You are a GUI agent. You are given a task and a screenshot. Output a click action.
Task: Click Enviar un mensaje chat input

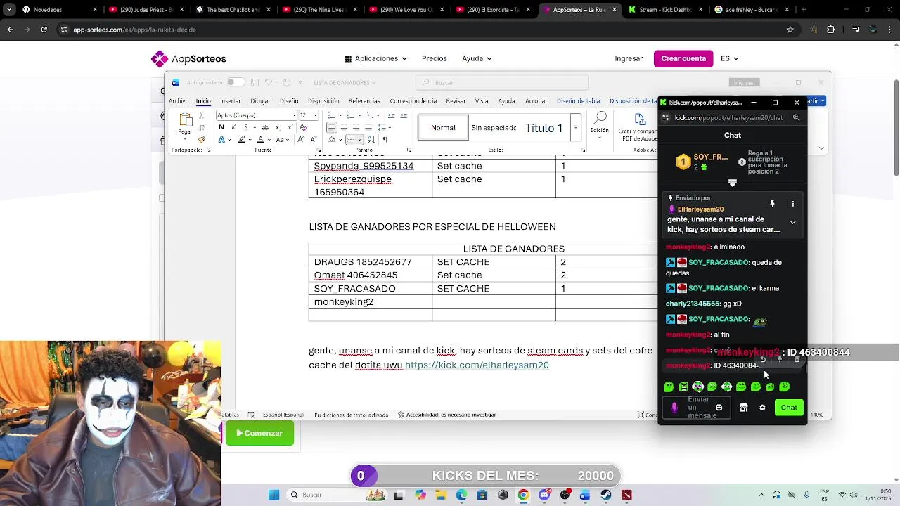coord(696,408)
